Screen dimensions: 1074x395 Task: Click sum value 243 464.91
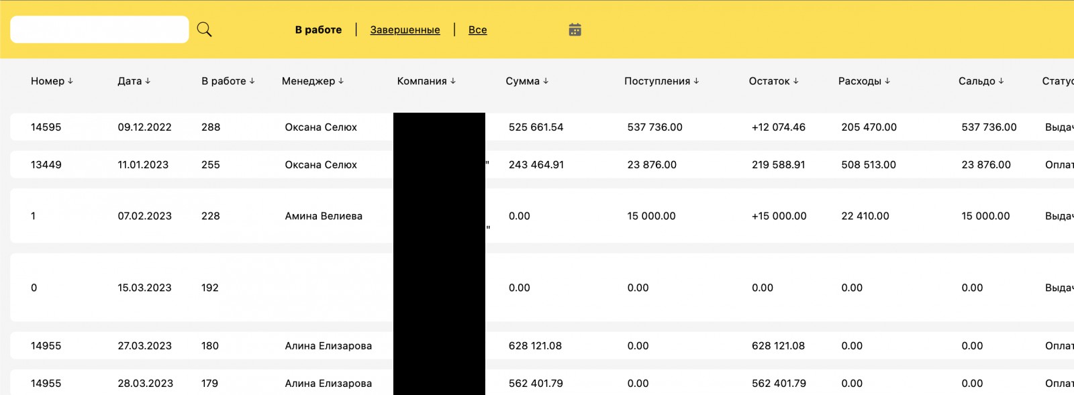536,164
